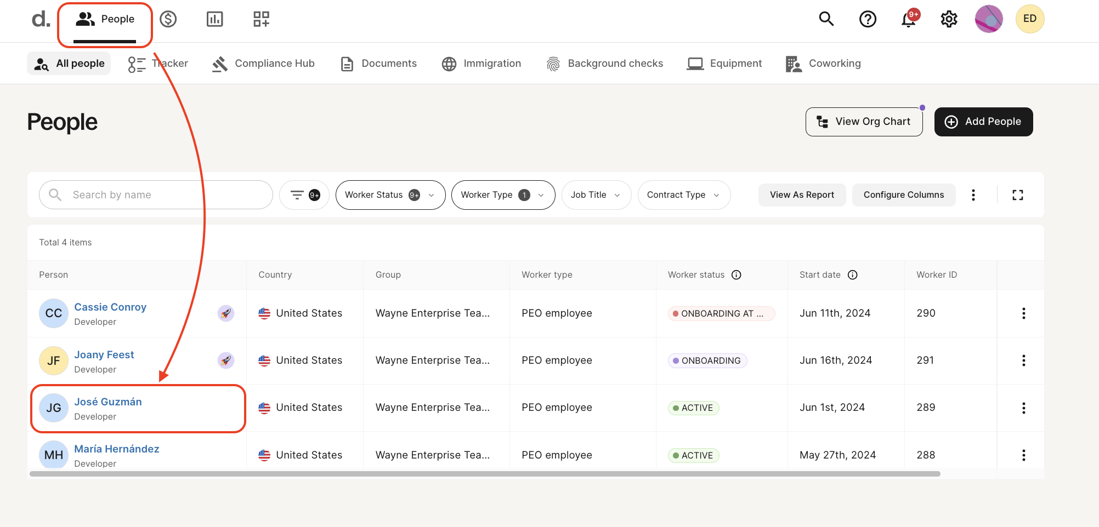Open the reports chart icon

coord(214,19)
